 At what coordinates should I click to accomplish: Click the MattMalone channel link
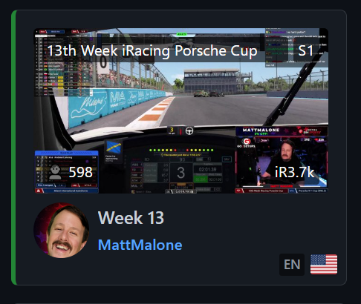tap(140, 245)
